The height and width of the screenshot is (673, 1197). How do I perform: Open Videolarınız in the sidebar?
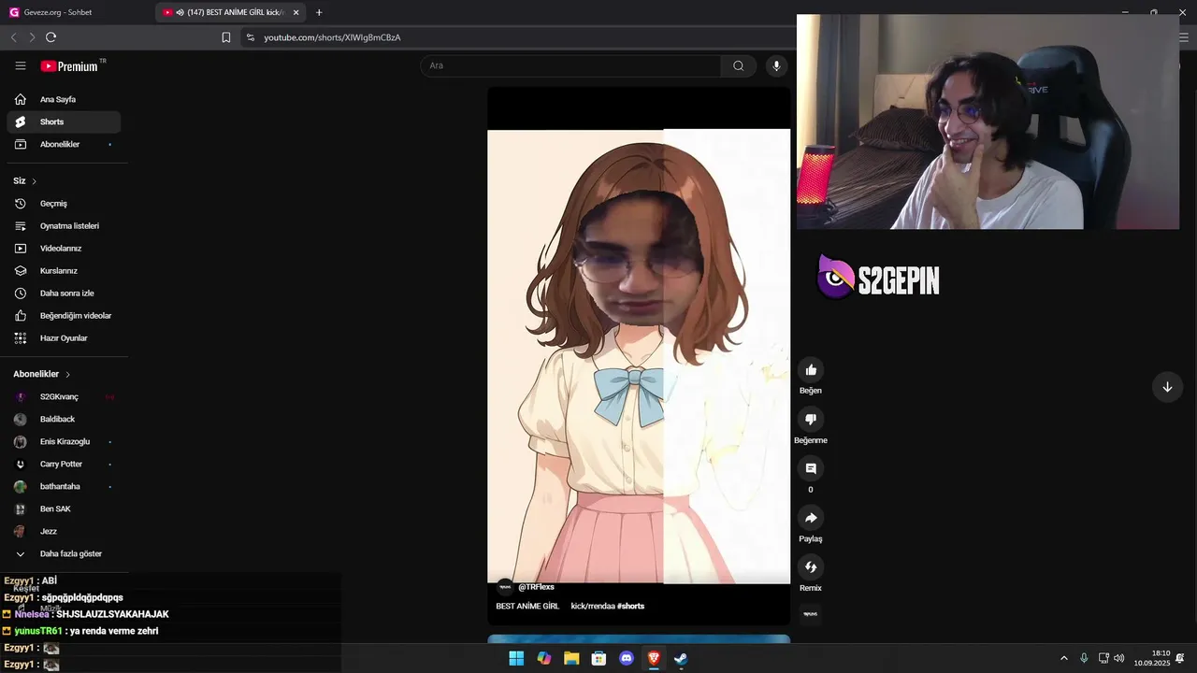(64, 249)
